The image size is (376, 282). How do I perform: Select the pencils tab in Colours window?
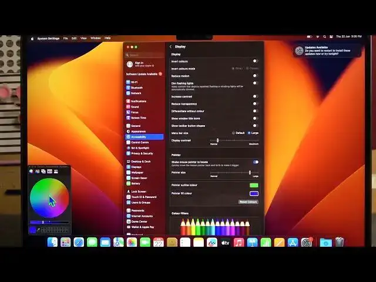coord(56,171)
